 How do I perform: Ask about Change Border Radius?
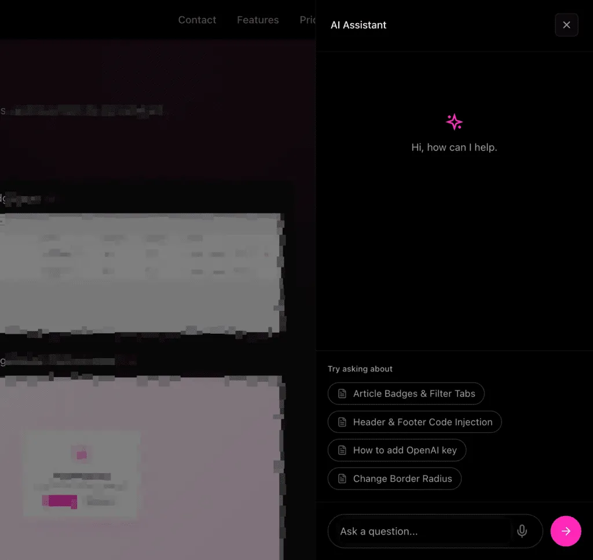[394, 478]
